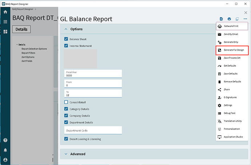Click the Department Code field
Viewport: 251px width, 165px height.
pos(93,130)
